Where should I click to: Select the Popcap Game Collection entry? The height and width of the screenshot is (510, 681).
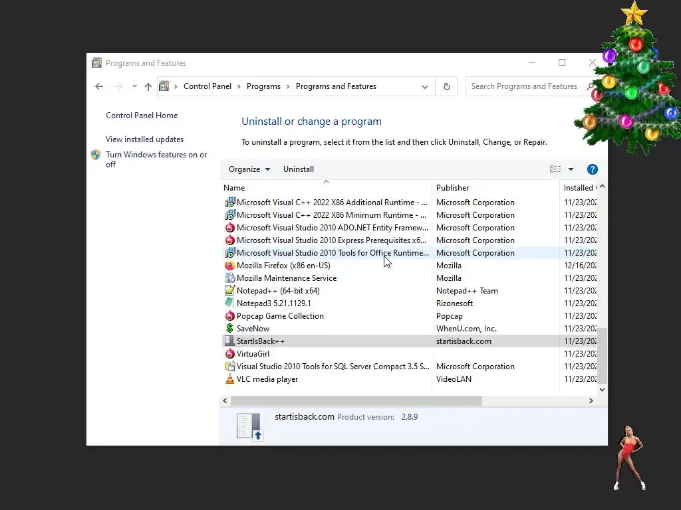[x=280, y=315]
